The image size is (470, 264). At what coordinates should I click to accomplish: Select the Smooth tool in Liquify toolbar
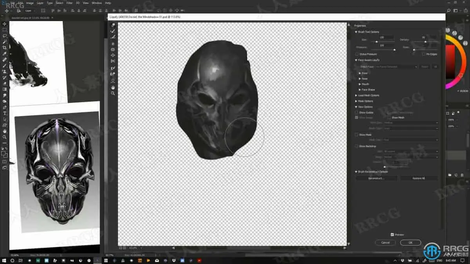pyautogui.click(x=113, y=37)
